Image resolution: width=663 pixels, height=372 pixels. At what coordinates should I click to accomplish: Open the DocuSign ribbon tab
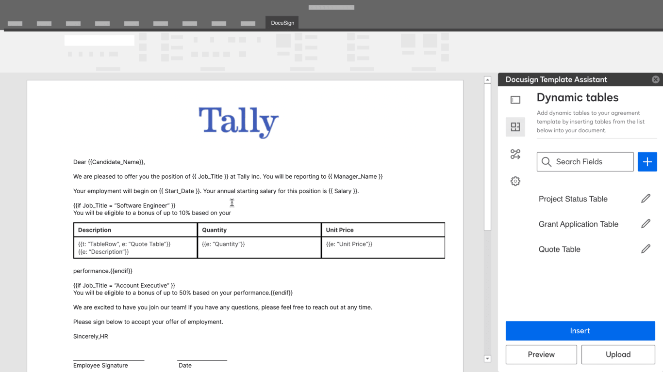pos(282,22)
